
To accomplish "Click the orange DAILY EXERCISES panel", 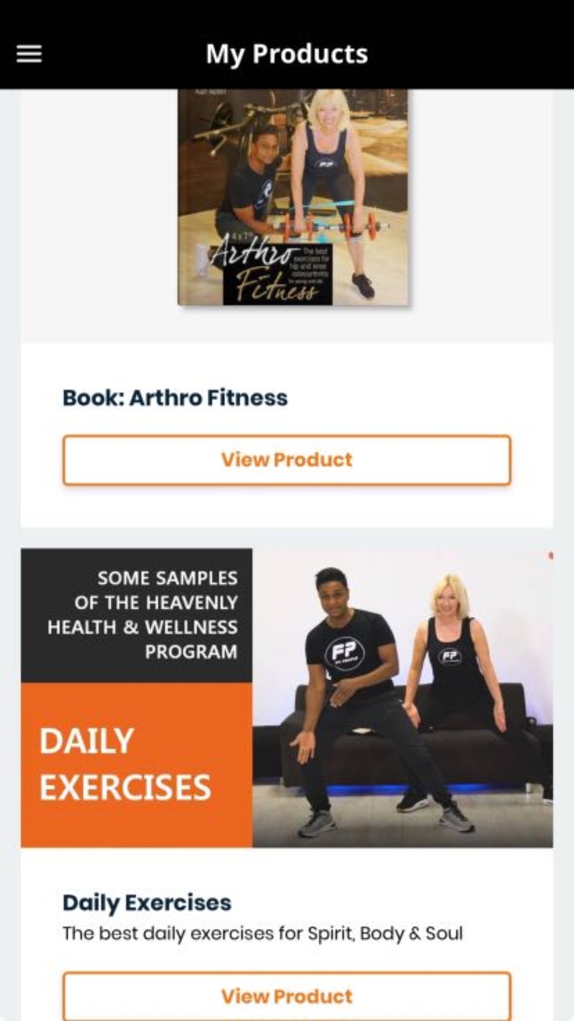I will (137, 765).
